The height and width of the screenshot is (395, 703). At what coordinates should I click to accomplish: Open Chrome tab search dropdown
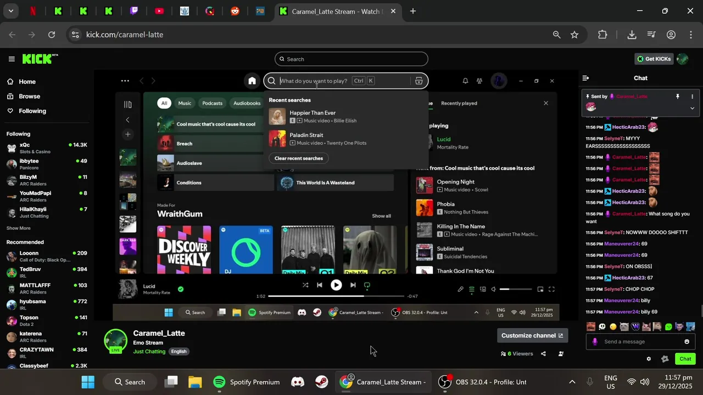pyautogui.click(x=10, y=11)
